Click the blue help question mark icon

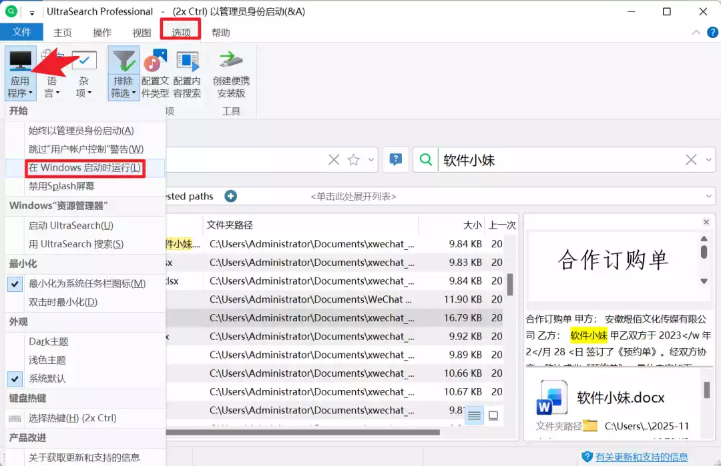(x=396, y=160)
